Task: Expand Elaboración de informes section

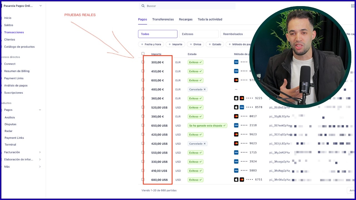Action: pos(40,159)
